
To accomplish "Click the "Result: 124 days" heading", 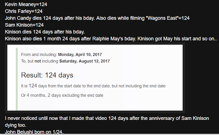I will pos(47,75).
